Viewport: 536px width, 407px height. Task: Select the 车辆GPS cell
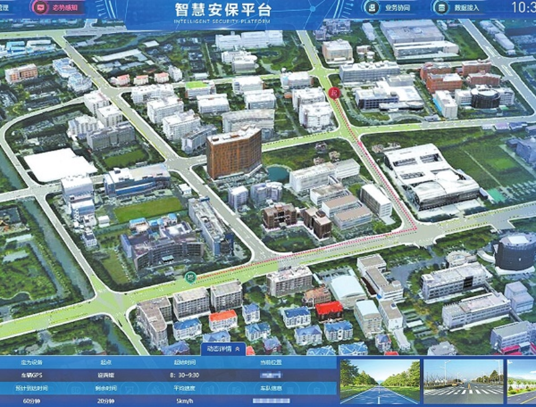pyautogui.click(x=32, y=375)
